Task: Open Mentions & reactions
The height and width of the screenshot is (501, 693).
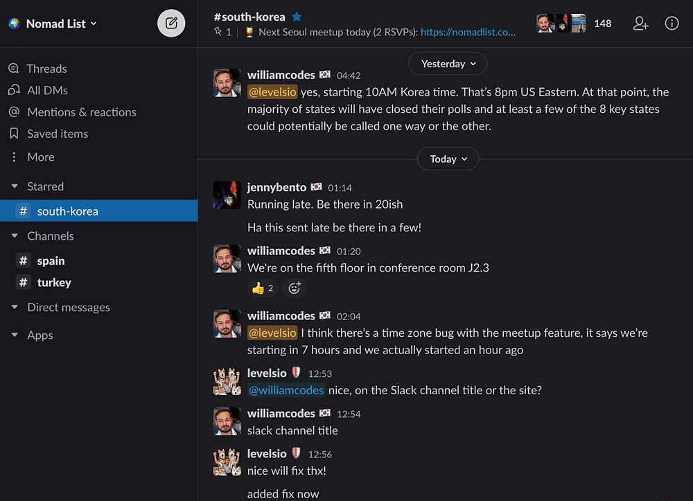Action: 81,112
